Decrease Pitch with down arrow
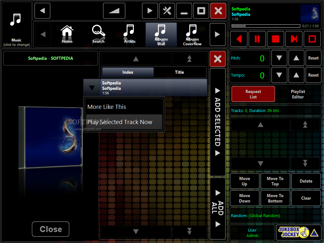This screenshot has height=243, width=324. [x=279, y=58]
